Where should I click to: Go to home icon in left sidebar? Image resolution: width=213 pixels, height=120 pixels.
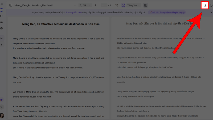tap(2, 22)
